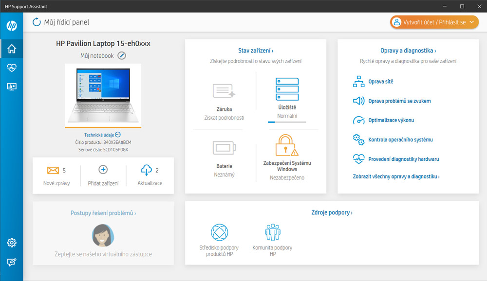Click Získat podrobnosti under Záruka
This screenshot has width=487, height=281.
coord(224,118)
